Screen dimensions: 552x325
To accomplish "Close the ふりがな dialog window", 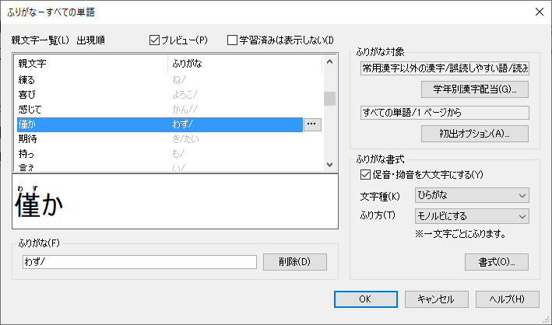I will coord(538,11).
